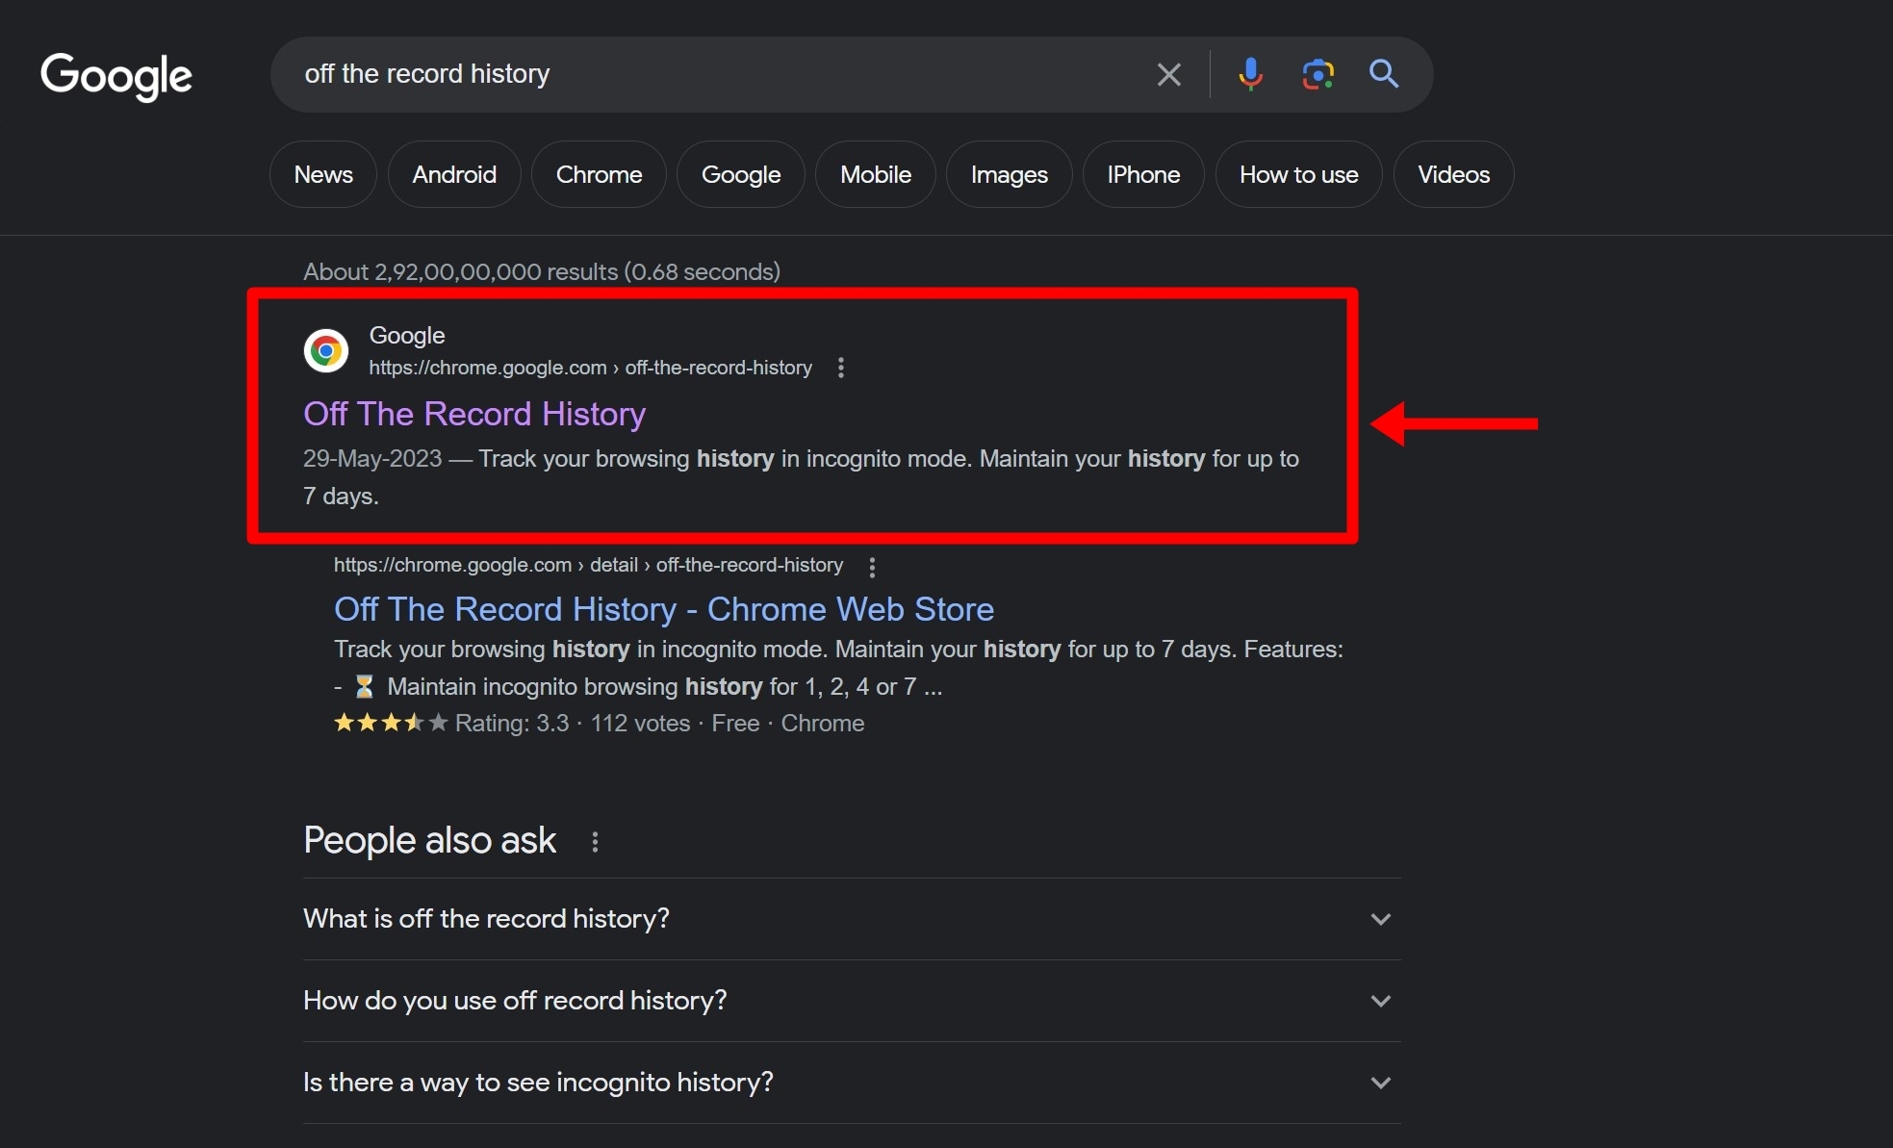Click the magnifying glass search icon
Viewport: 1893px width, 1148px height.
pos(1383,74)
